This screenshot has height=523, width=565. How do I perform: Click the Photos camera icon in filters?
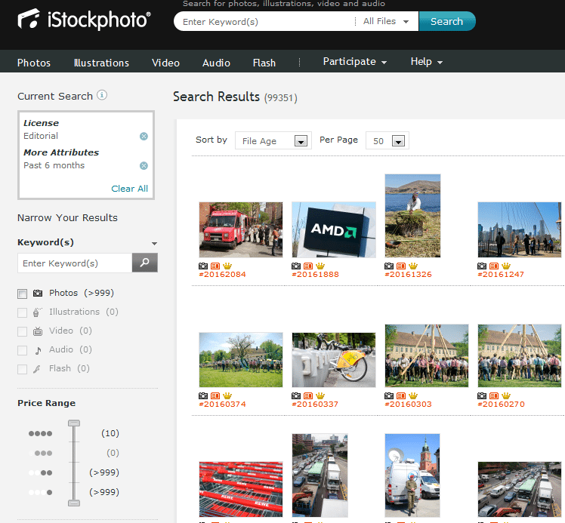38,293
